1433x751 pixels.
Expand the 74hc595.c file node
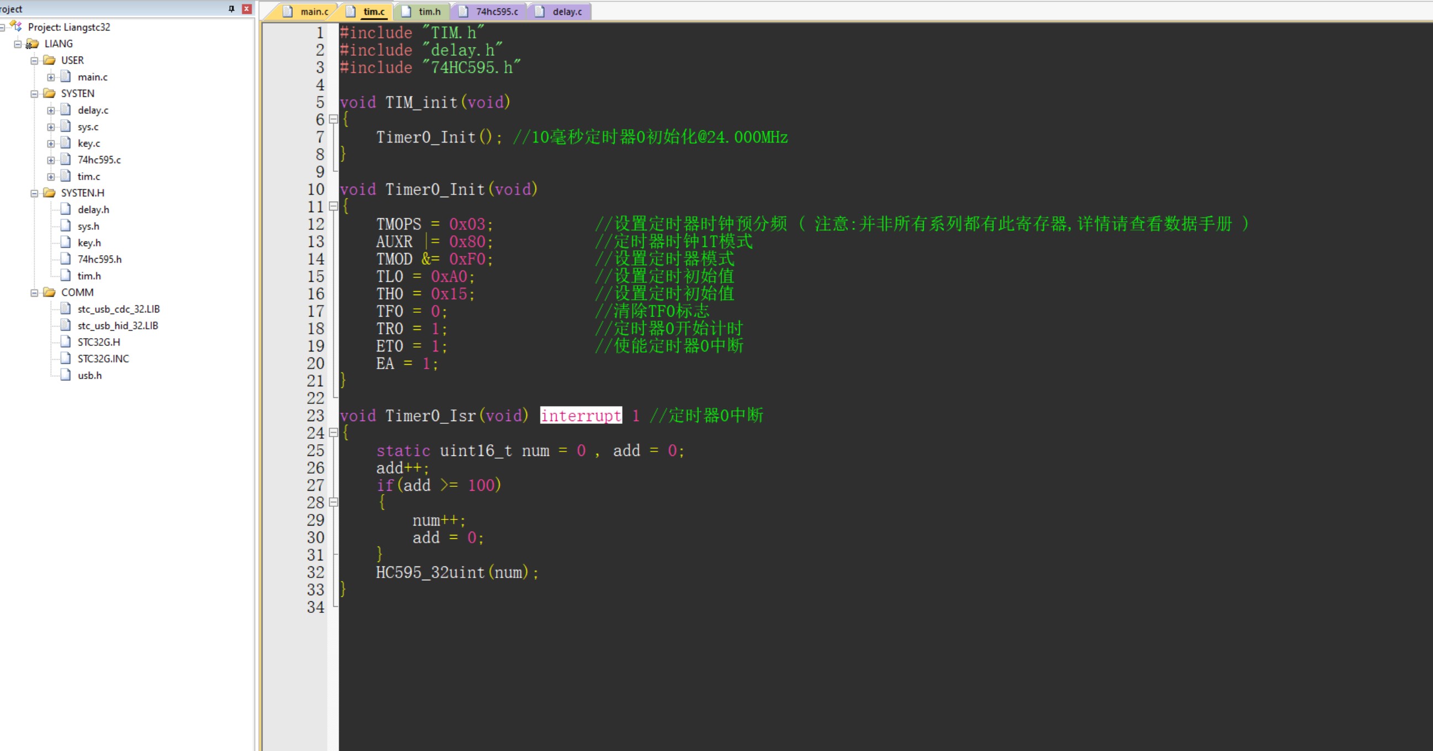click(x=51, y=160)
